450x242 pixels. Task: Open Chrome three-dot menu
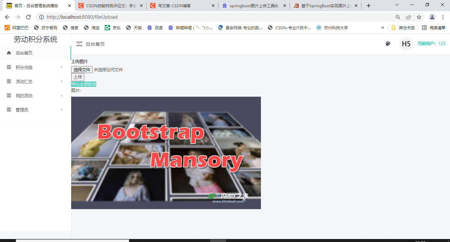(x=443, y=17)
